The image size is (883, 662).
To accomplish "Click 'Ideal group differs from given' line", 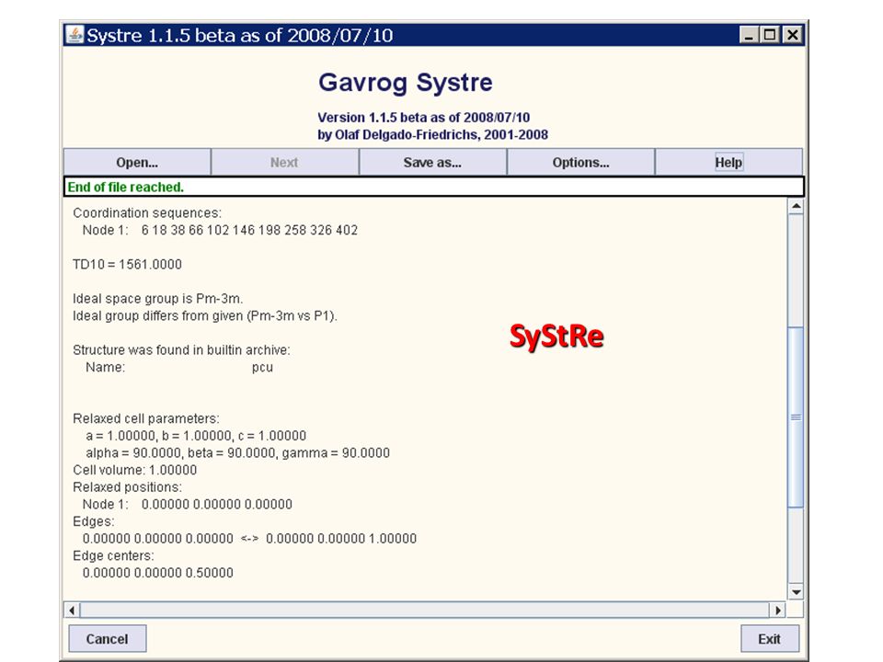I will pyautogui.click(x=205, y=315).
